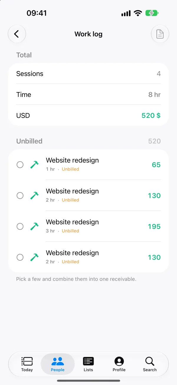177x385 pixels.
Task: Click hammer icon of 65 session
Action: (35, 165)
